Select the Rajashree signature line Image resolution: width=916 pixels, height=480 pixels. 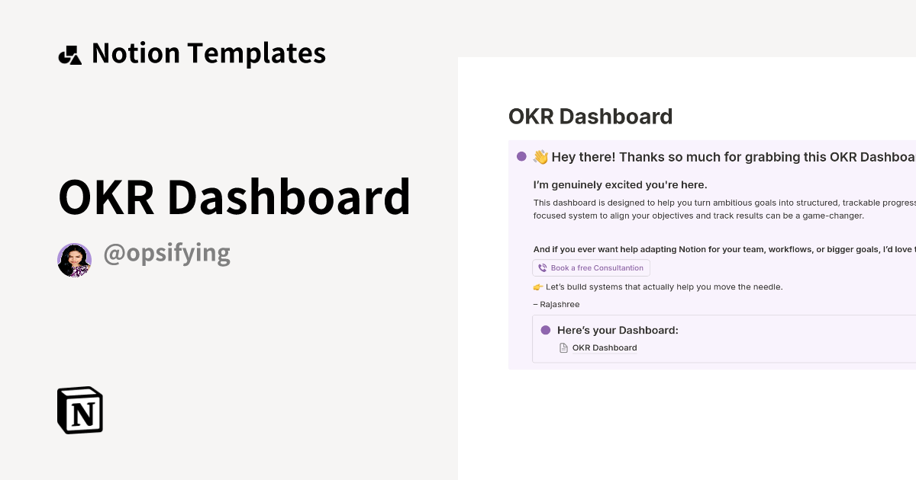click(556, 304)
